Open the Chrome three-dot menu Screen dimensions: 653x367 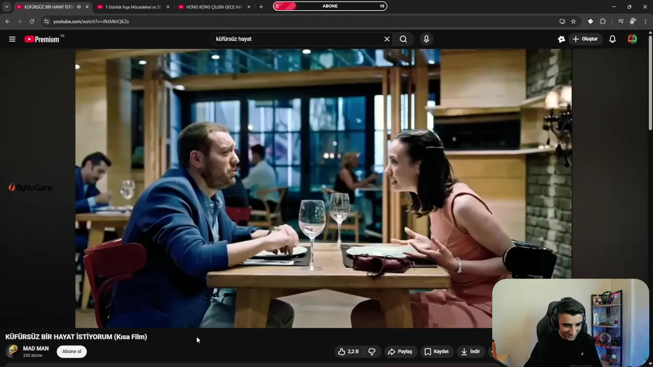point(646,21)
